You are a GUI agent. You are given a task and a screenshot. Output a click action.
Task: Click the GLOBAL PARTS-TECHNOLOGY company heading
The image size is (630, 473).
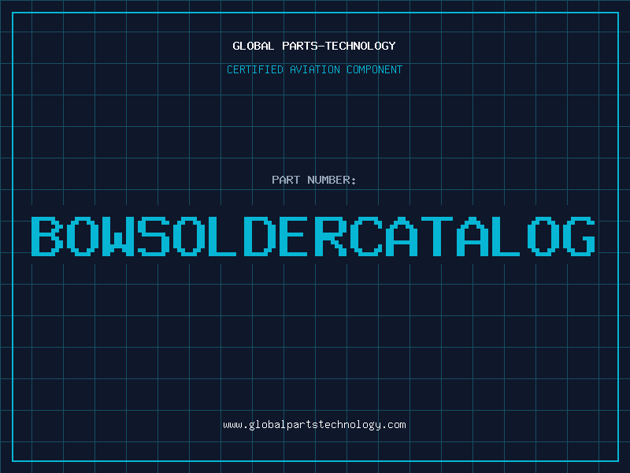click(x=314, y=46)
